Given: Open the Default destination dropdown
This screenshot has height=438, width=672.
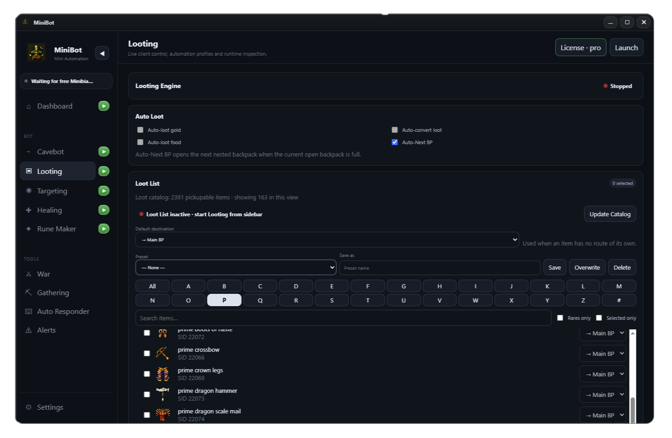Looking at the screenshot, I should click(327, 240).
